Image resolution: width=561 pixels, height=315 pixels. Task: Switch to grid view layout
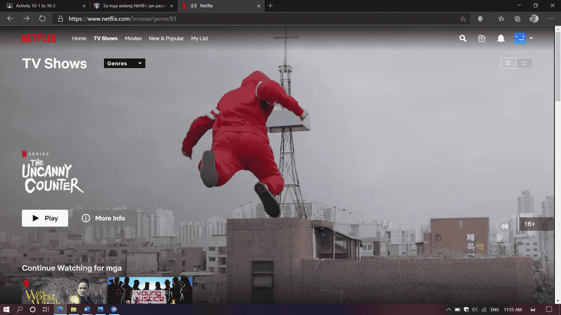pos(524,63)
